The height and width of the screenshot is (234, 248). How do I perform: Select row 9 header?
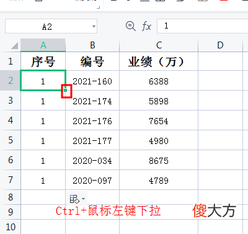tap(11, 212)
